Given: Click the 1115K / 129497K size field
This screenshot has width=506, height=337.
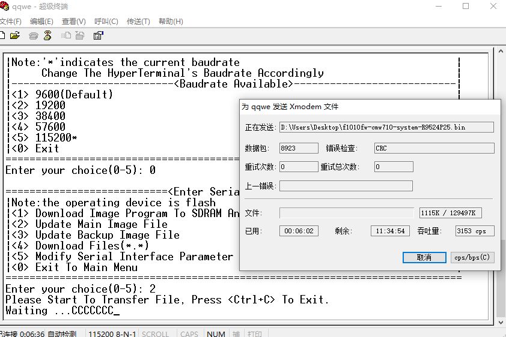Looking at the screenshot, I should [451, 213].
